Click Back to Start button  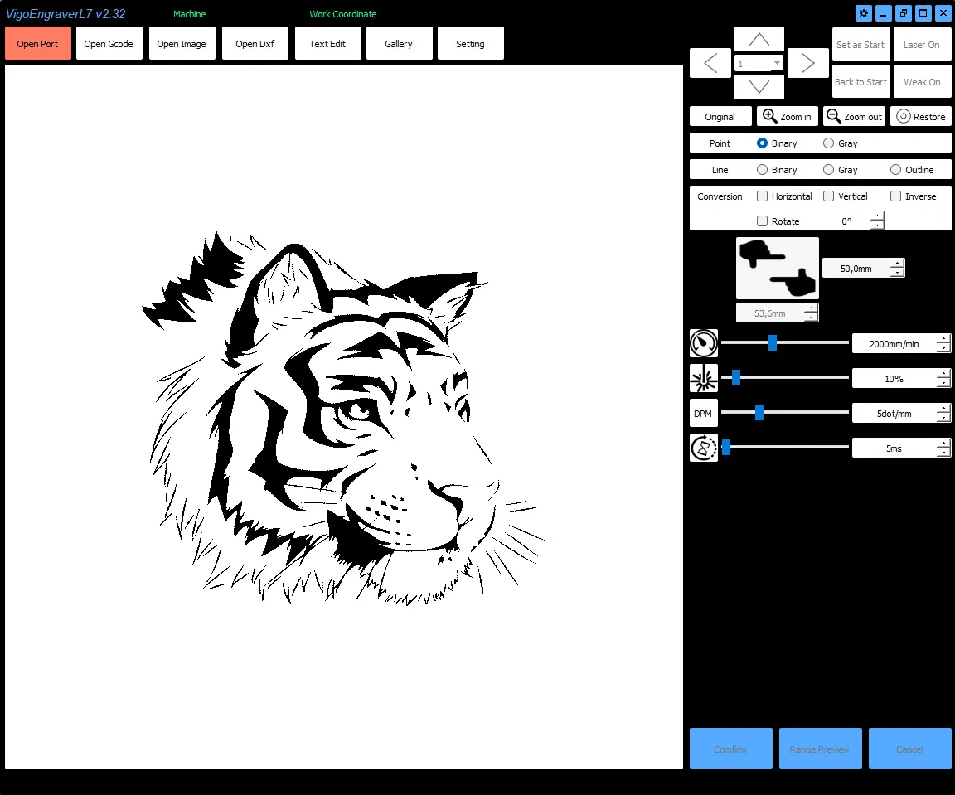[x=860, y=81]
